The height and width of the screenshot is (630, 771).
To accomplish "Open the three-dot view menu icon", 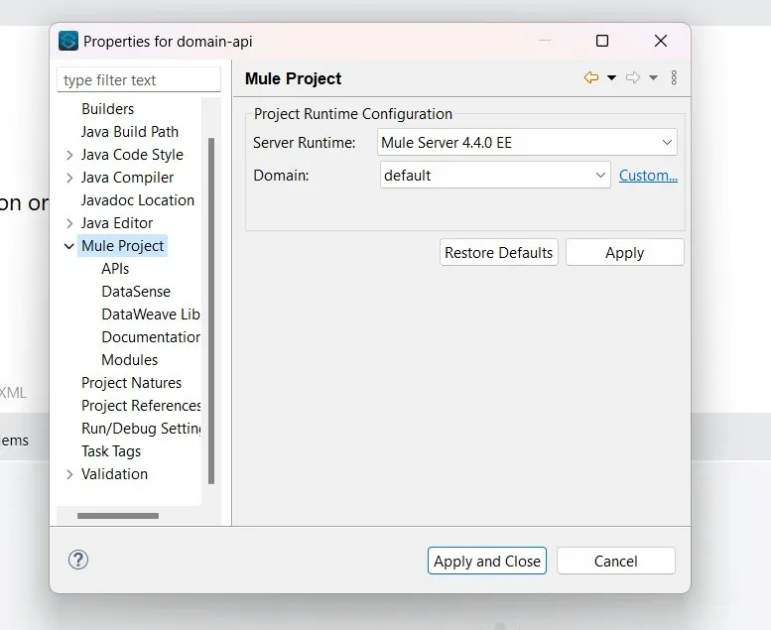I will coord(674,77).
